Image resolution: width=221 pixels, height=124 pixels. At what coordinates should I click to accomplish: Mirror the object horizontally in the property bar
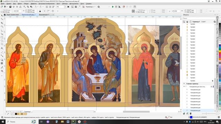click(x=45, y=11)
